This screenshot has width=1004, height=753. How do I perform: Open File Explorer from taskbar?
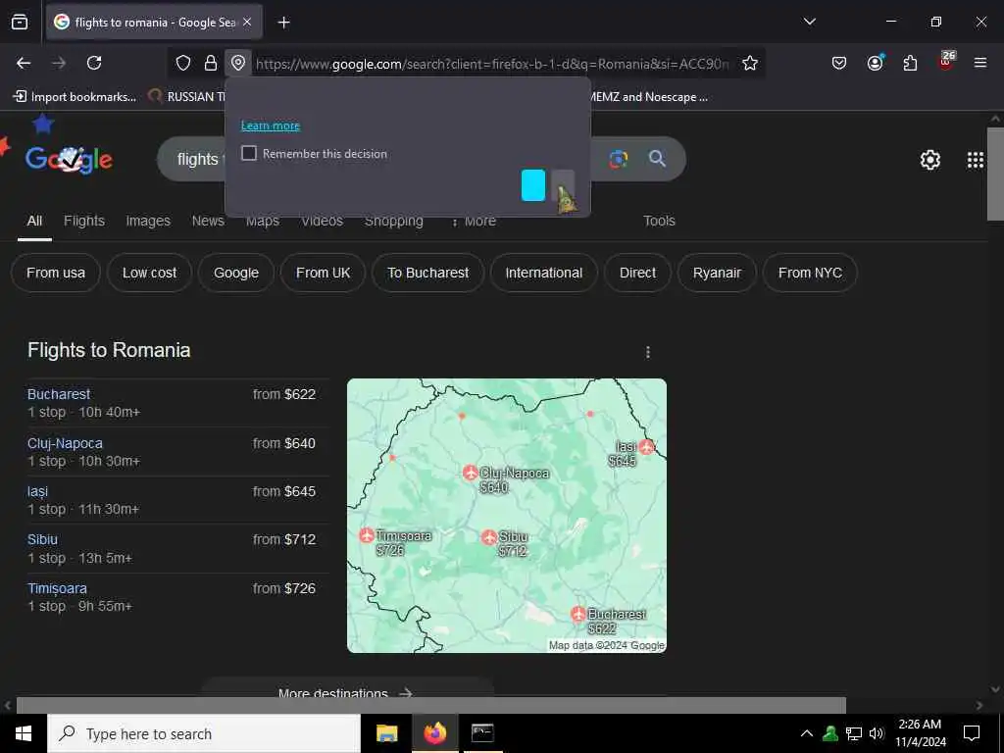(x=386, y=733)
